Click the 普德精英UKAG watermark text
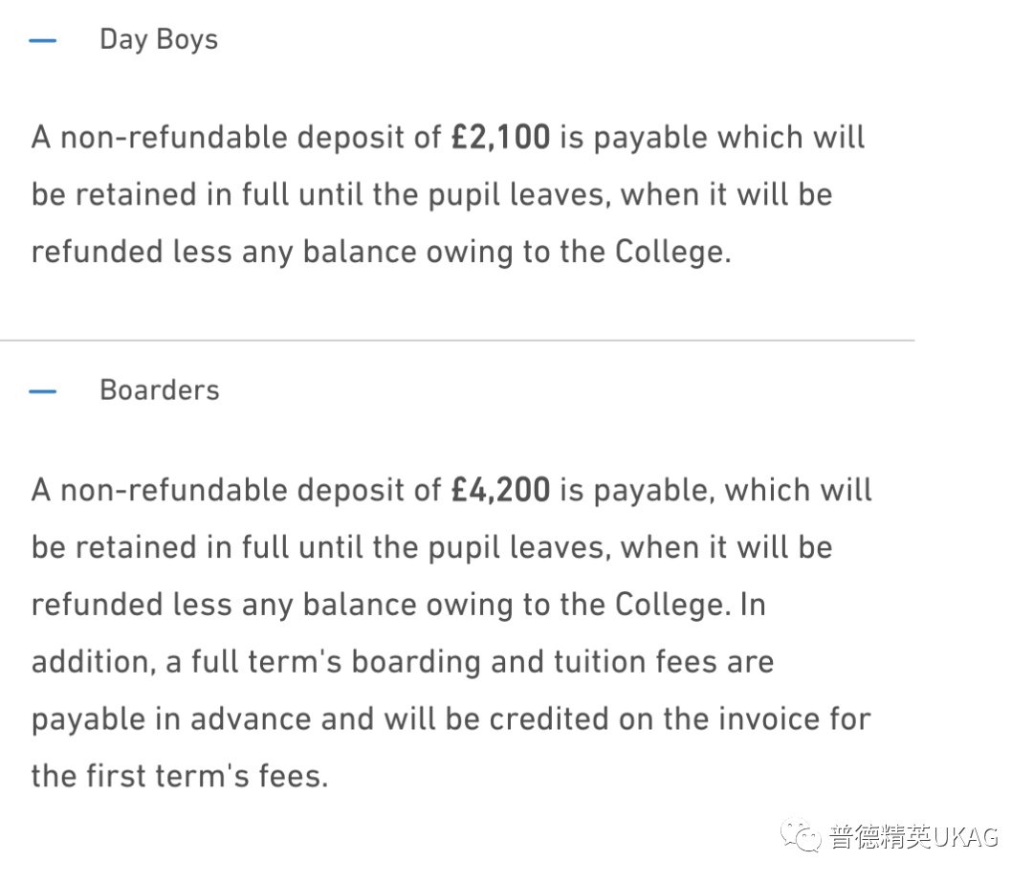The image size is (1033, 883). (913, 836)
